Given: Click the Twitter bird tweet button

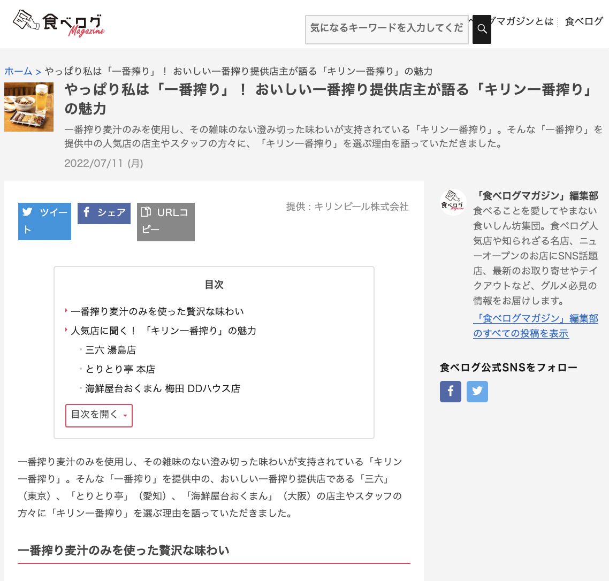Looking at the screenshot, I should pyautogui.click(x=44, y=221).
